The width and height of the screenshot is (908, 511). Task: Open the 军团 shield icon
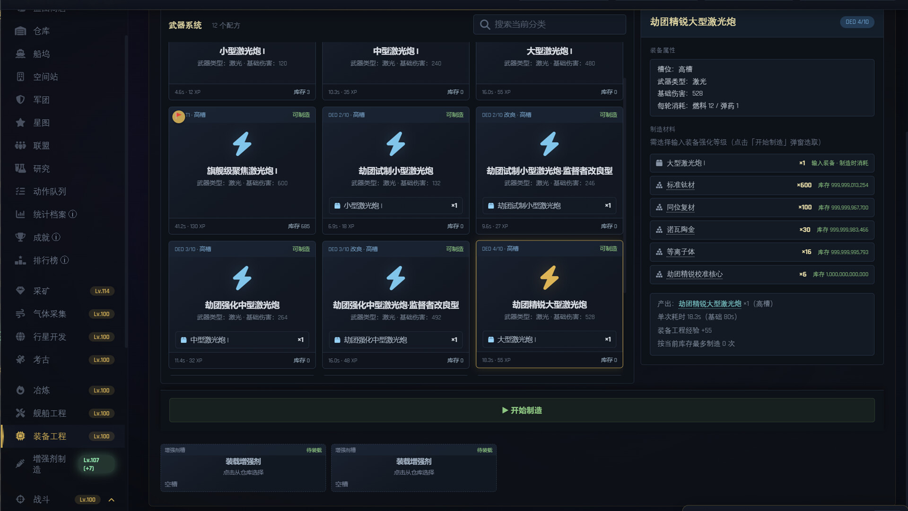click(20, 100)
